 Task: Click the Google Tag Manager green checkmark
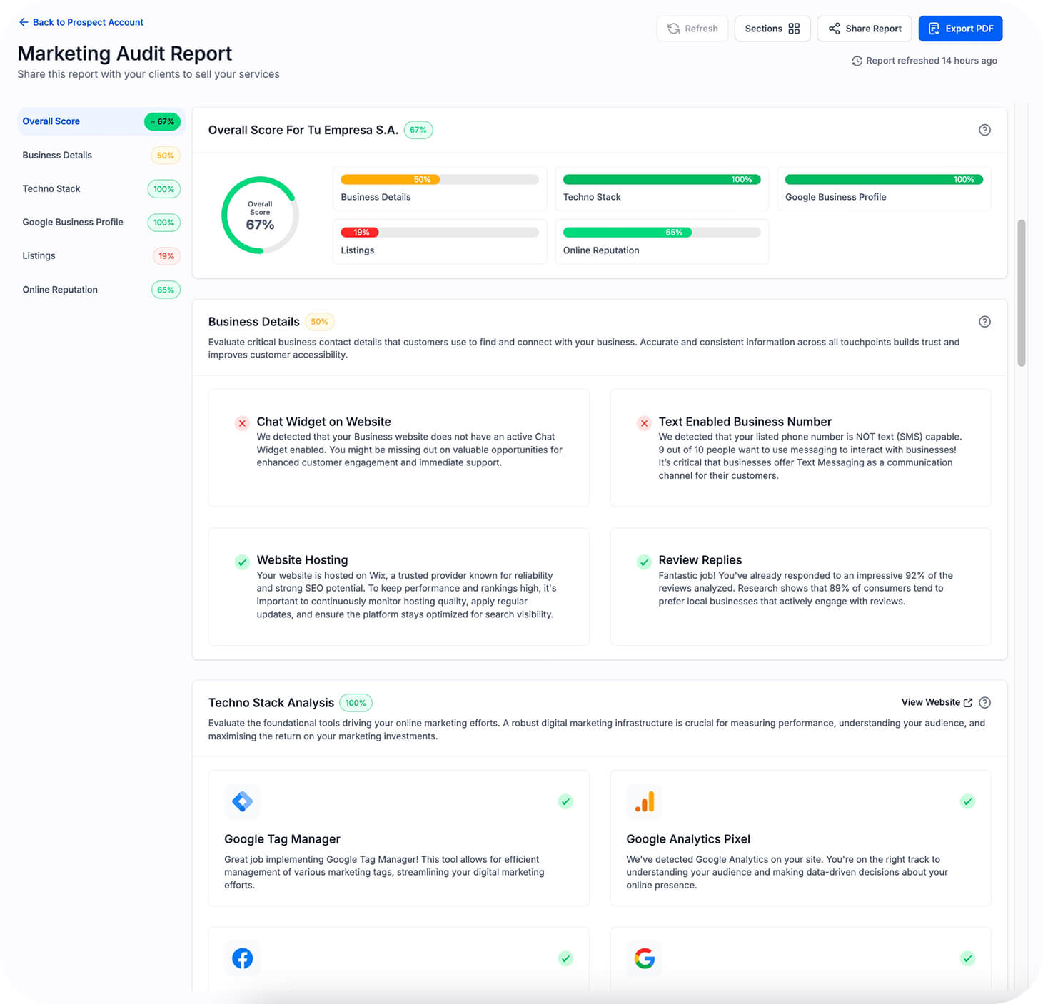tap(565, 801)
